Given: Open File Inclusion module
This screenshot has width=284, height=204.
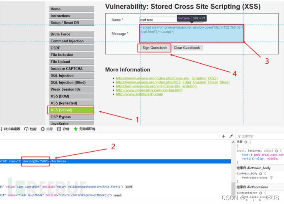Looking at the screenshot, I should (72, 55).
